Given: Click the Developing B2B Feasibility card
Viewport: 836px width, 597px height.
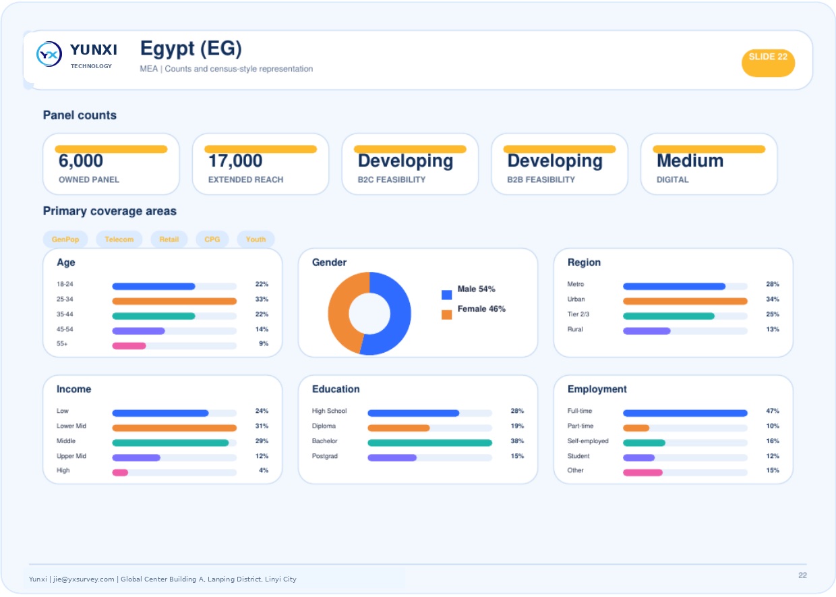Looking at the screenshot, I should click(x=560, y=164).
